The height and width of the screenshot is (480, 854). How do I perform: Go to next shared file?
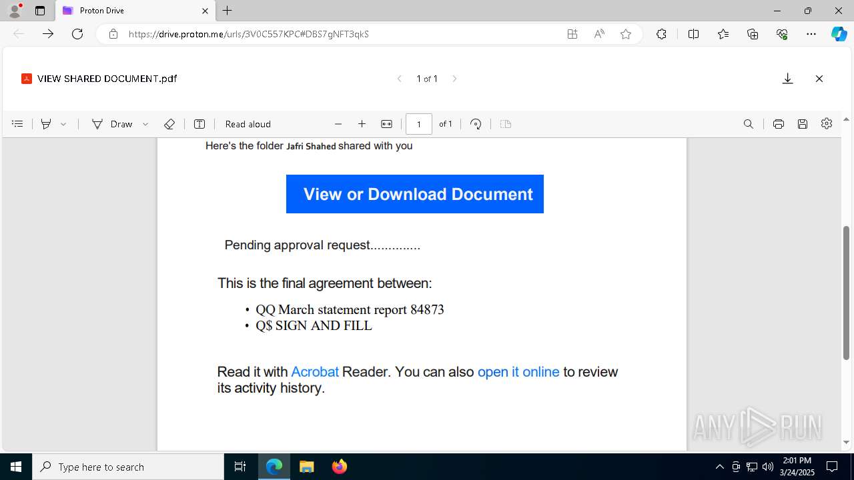[454, 79]
